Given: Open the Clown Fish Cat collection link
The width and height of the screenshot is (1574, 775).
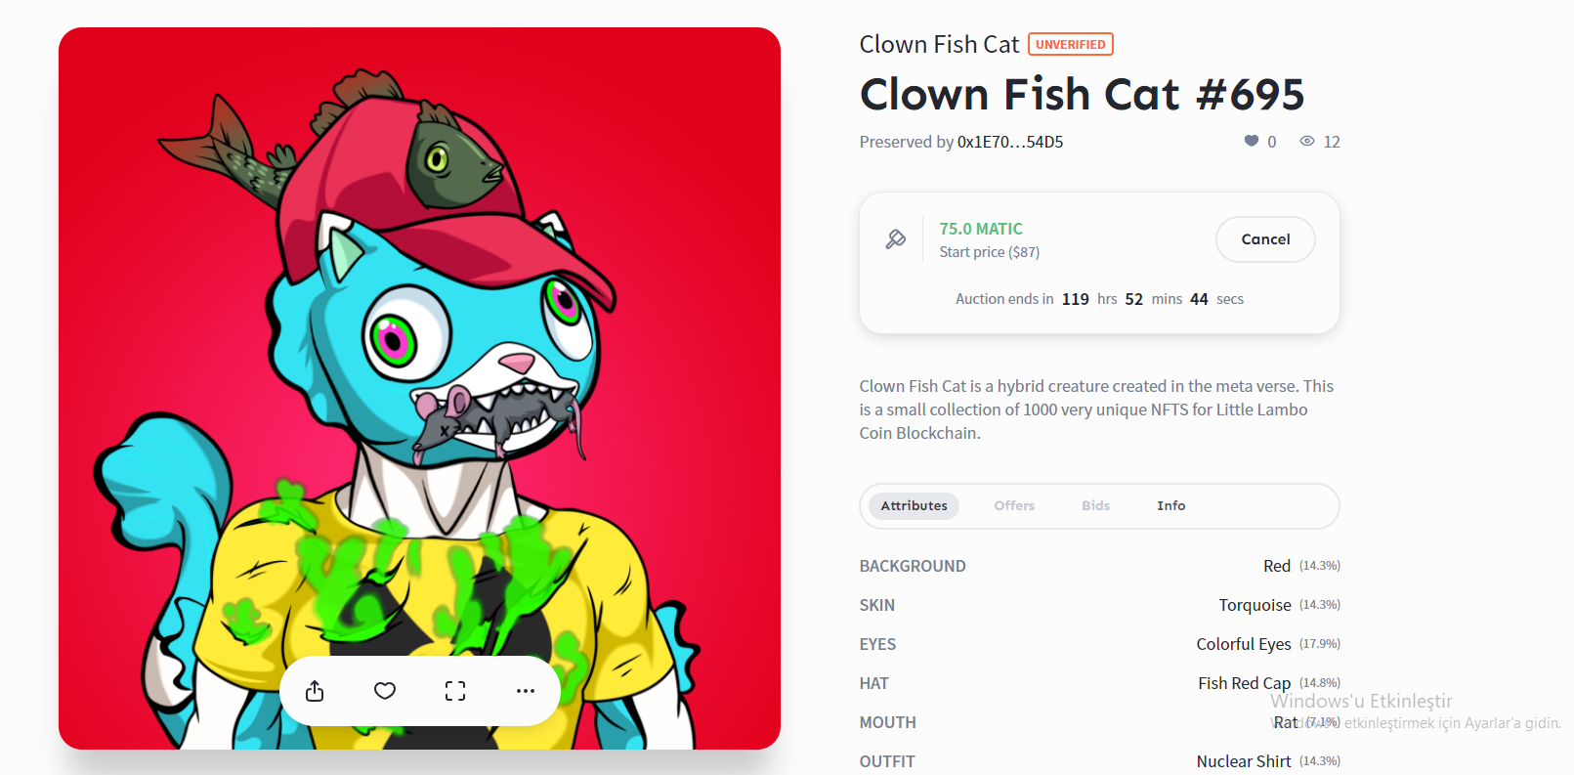Looking at the screenshot, I should [x=939, y=44].
